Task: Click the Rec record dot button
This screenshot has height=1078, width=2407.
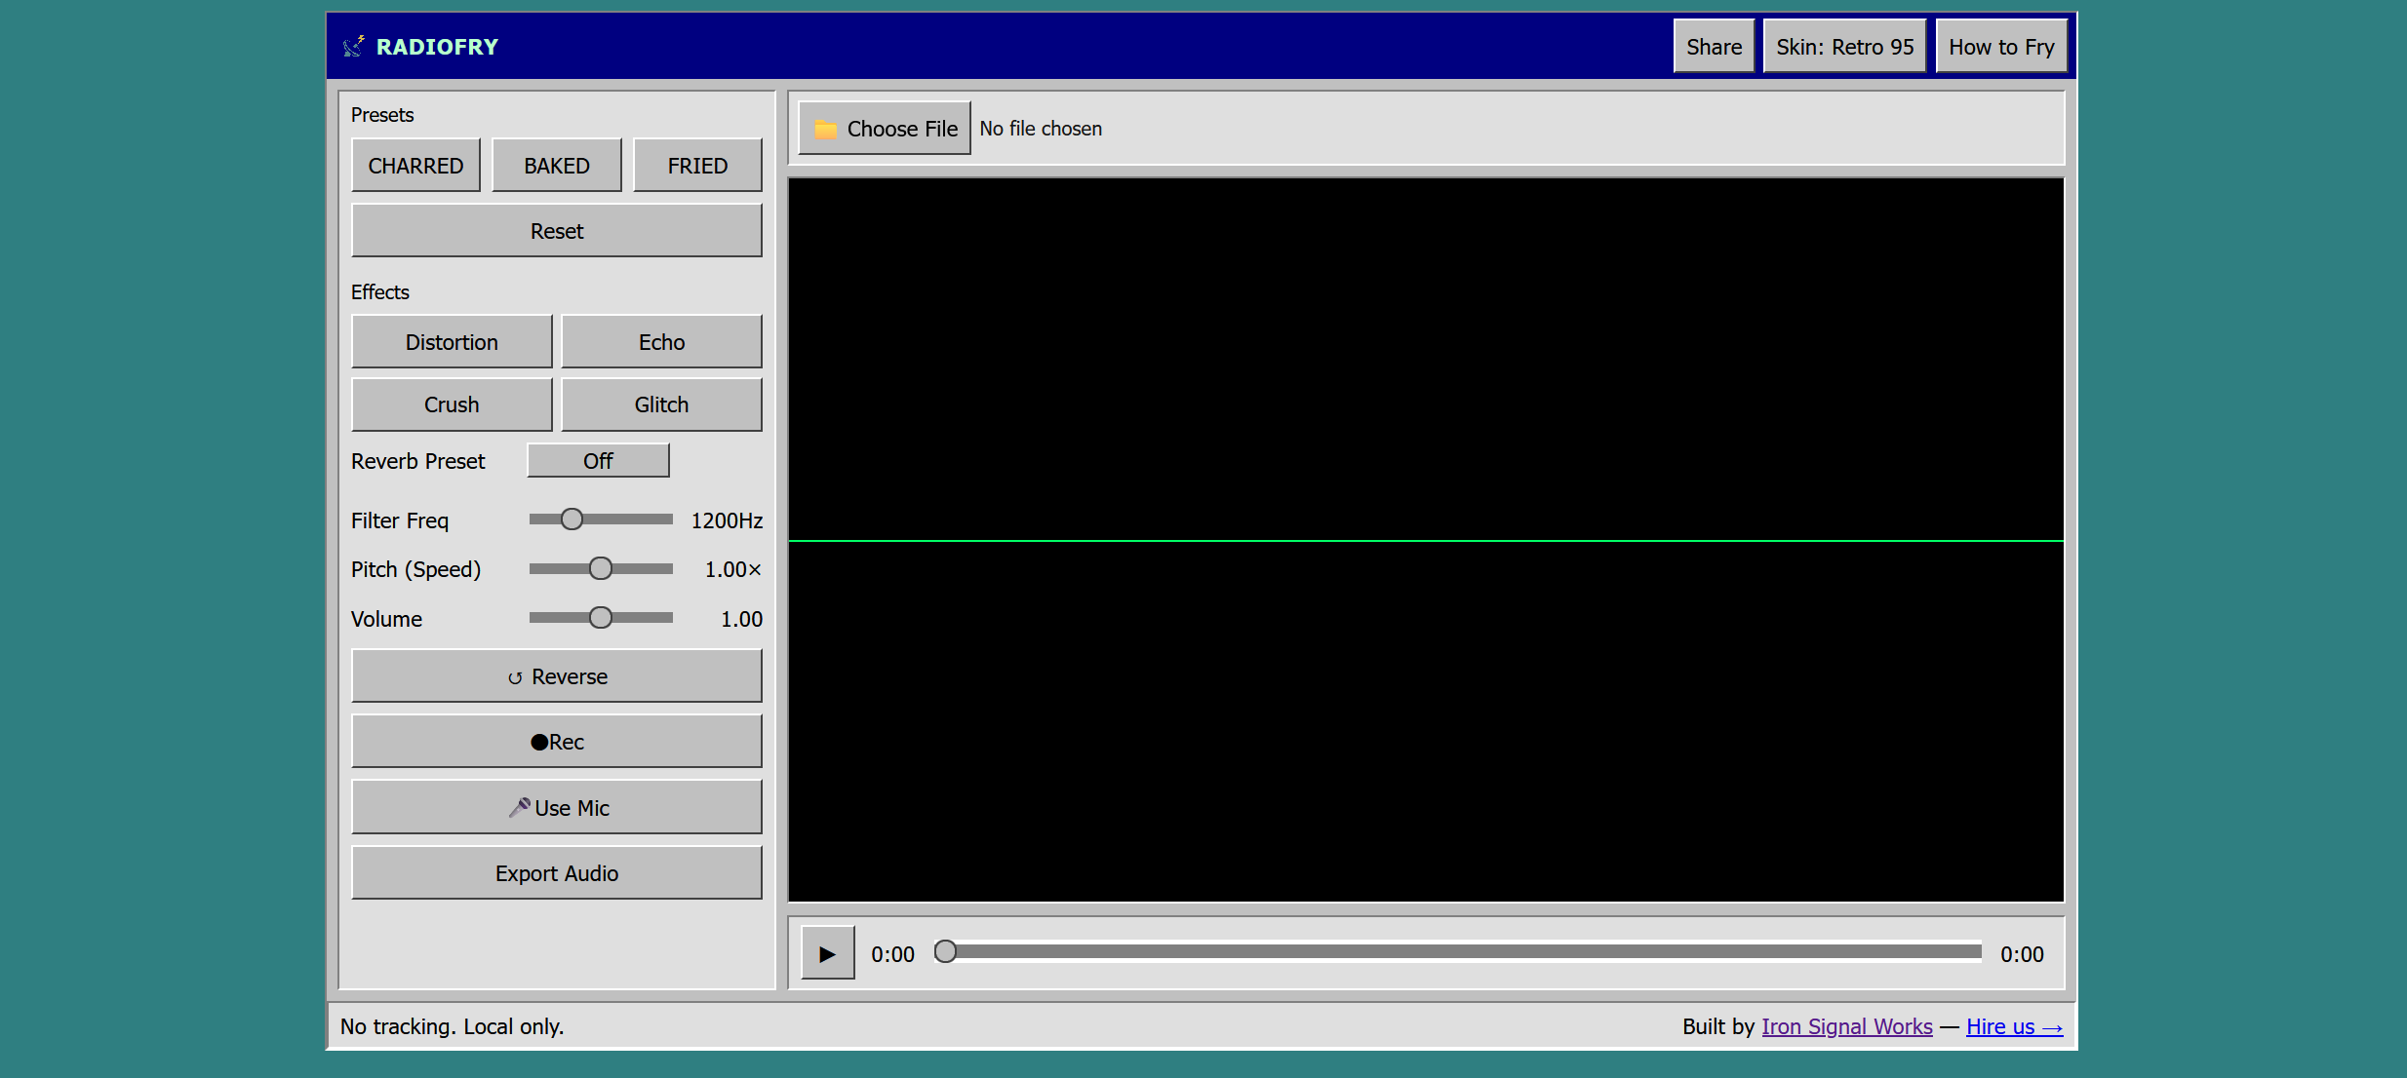Action: [x=556, y=742]
